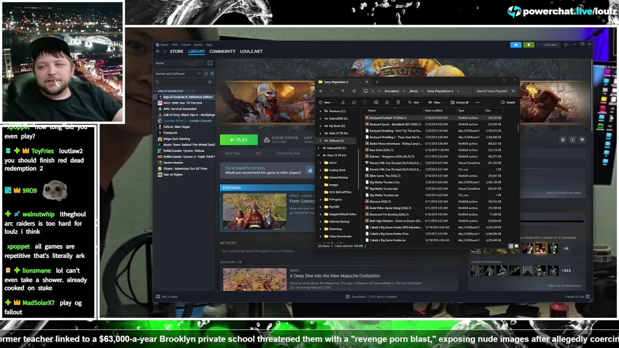
Task: Expand the Coding Work folder node
Action: (320, 170)
